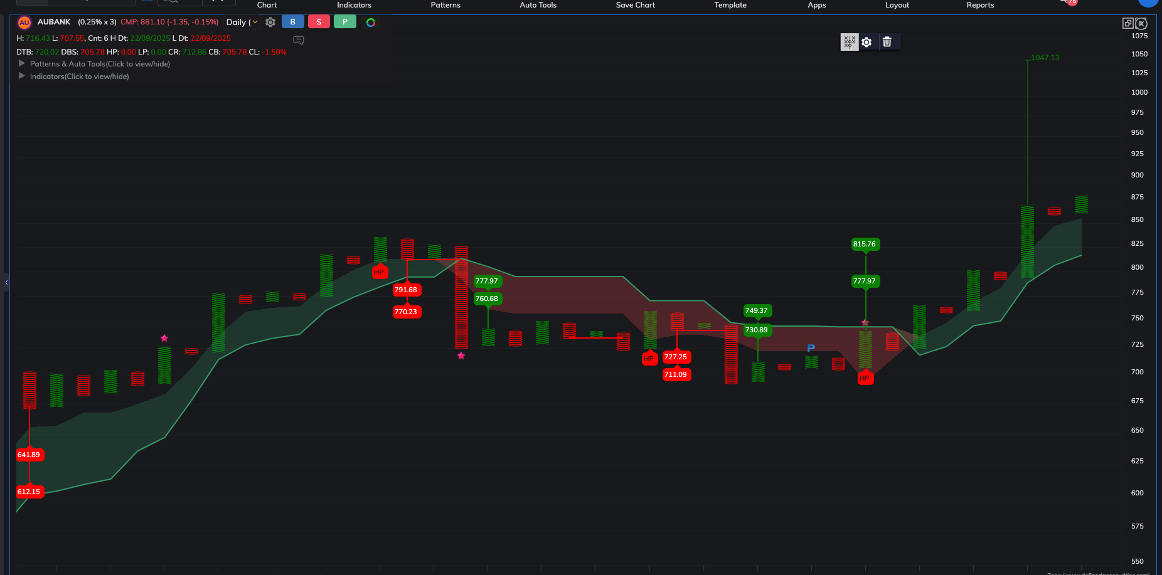
Task: Open settings gear in floating toolbar
Action: coord(866,42)
